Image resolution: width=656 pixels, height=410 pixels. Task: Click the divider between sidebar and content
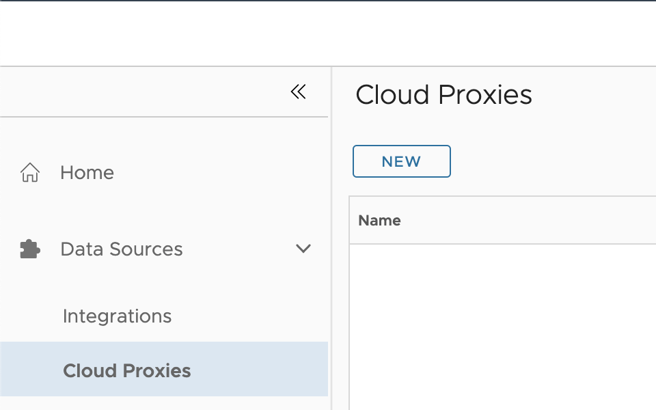(331, 239)
